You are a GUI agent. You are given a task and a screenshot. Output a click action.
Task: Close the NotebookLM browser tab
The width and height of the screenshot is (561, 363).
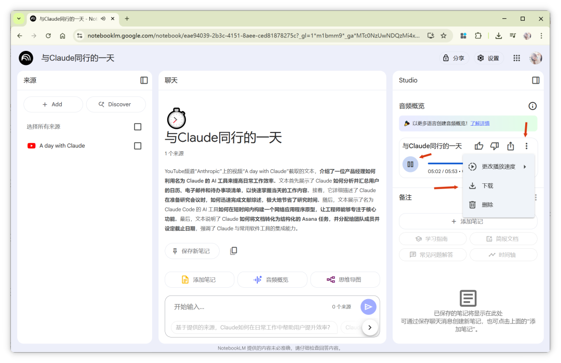pos(113,19)
